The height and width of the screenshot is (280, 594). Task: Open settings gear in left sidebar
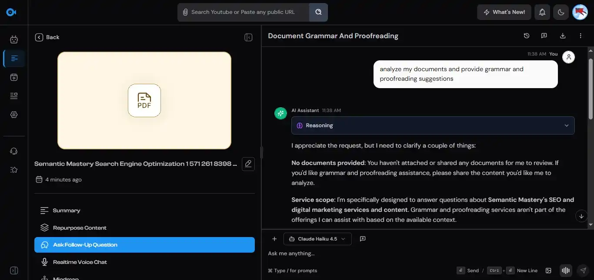coord(14,115)
